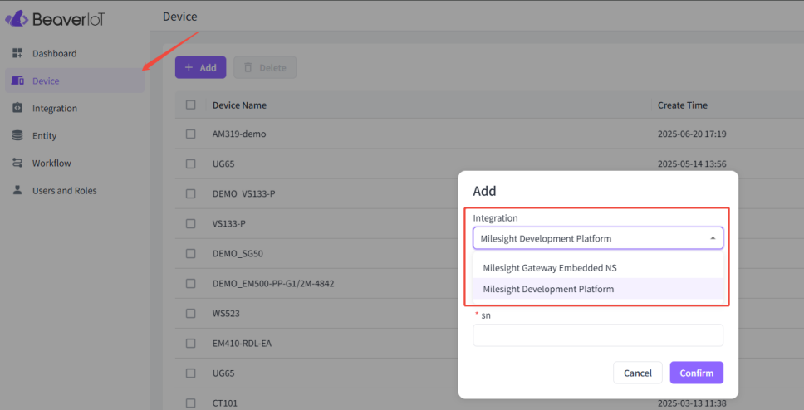Click the EM410-RDL-EA device name
The image size is (804, 410).
click(x=242, y=344)
